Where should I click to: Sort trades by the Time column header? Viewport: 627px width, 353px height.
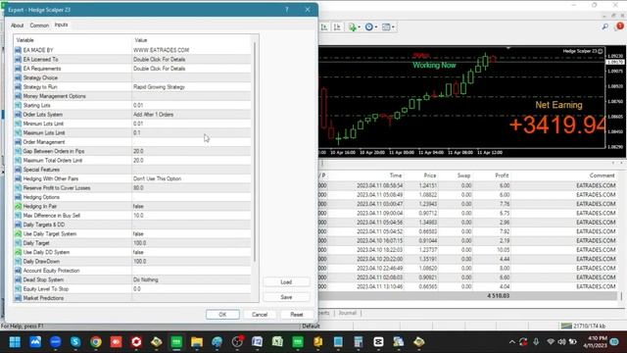click(396, 176)
